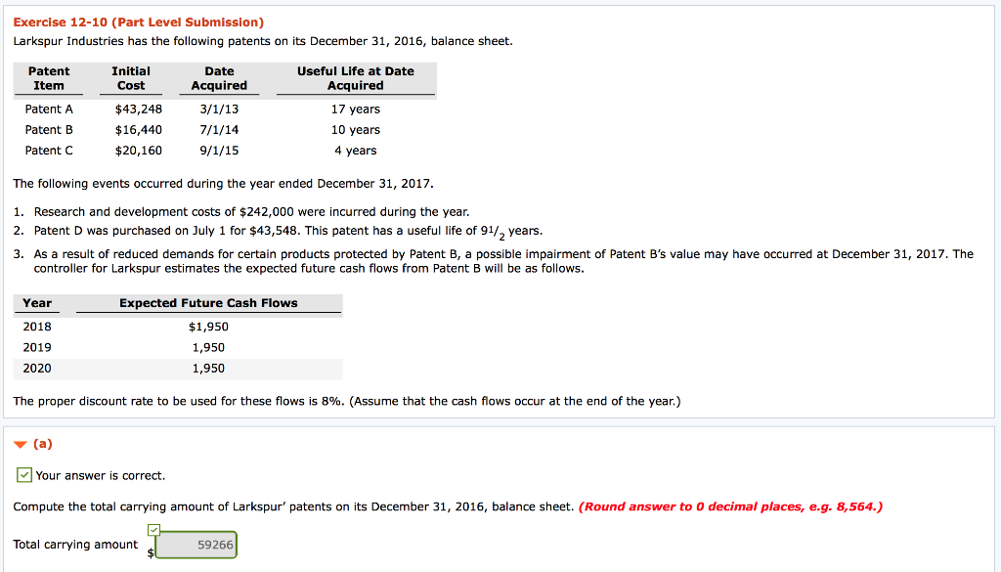The height and width of the screenshot is (572, 1001).
Task: Click the Year column header
Action: point(36,303)
